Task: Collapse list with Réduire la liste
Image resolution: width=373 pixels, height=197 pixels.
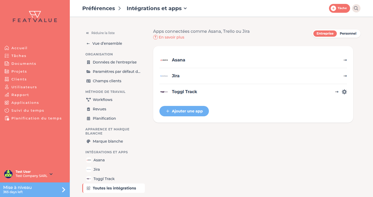Action: click(100, 33)
